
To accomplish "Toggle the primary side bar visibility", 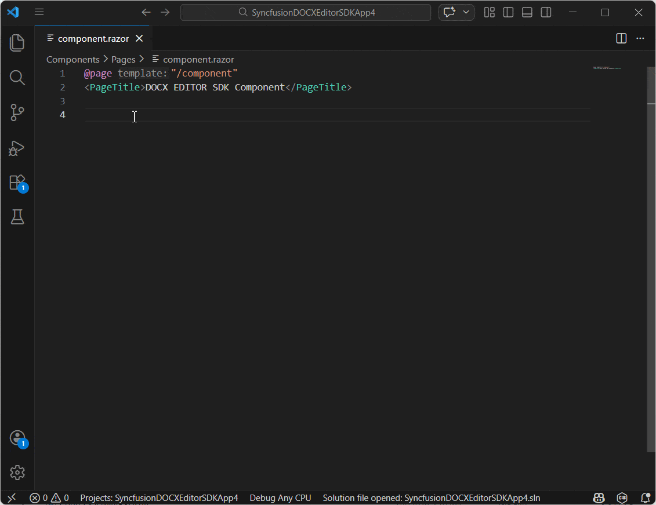I will click(x=508, y=12).
